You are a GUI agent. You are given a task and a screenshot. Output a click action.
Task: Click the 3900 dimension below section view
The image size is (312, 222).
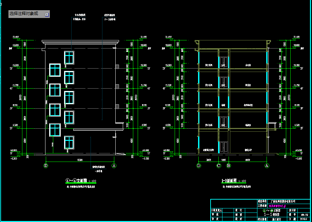pyautogui.click(x=209, y=159)
